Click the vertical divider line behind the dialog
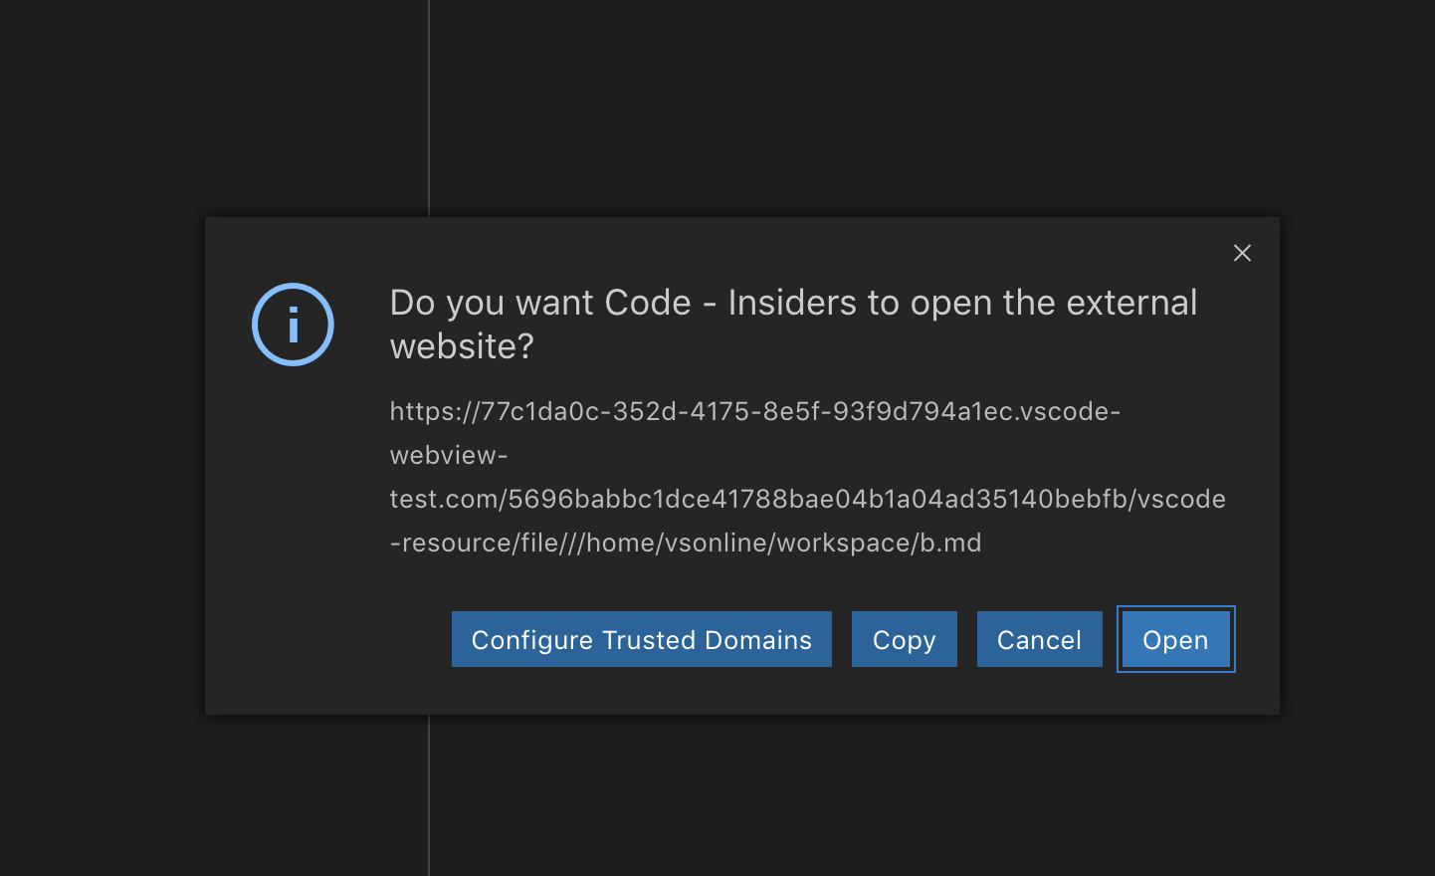 coord(428,796)
